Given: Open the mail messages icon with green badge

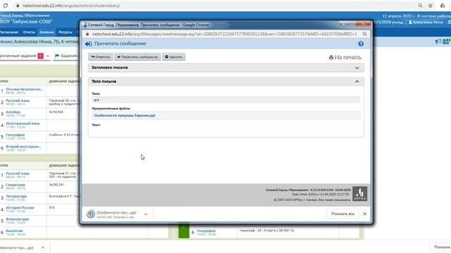Looking at the screenshot, I should click(447, 42).
